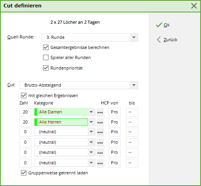Click the Zurück back arrow icon

159,40
